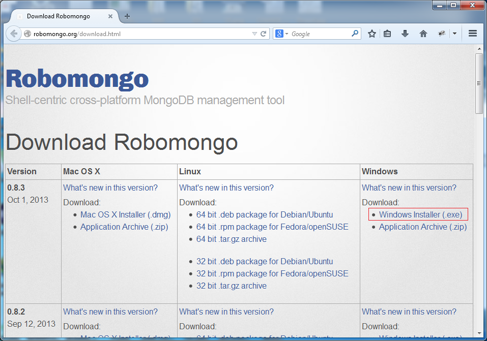Click the version 0.8.2 cell text
The height and width of the screenshot is (341, 487).
pos(16,312)
